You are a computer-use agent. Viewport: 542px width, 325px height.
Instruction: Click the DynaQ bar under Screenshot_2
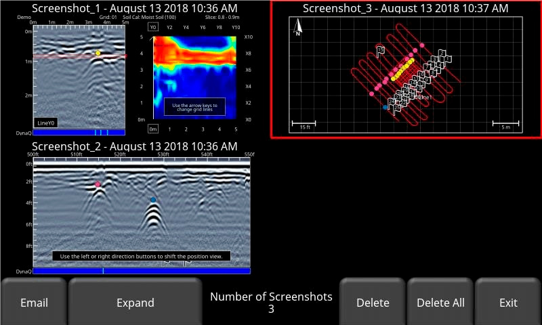pos(141,271)
